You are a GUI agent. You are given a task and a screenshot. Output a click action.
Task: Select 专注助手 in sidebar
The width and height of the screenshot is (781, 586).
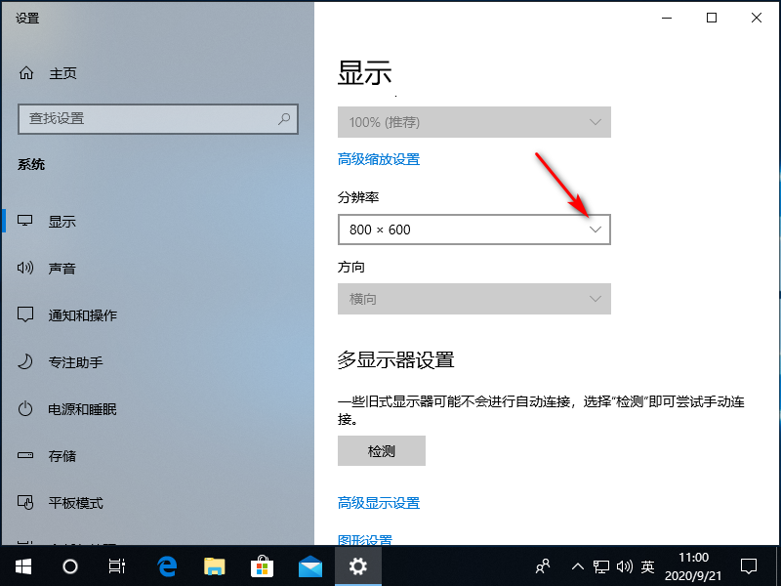click(68, 361)
